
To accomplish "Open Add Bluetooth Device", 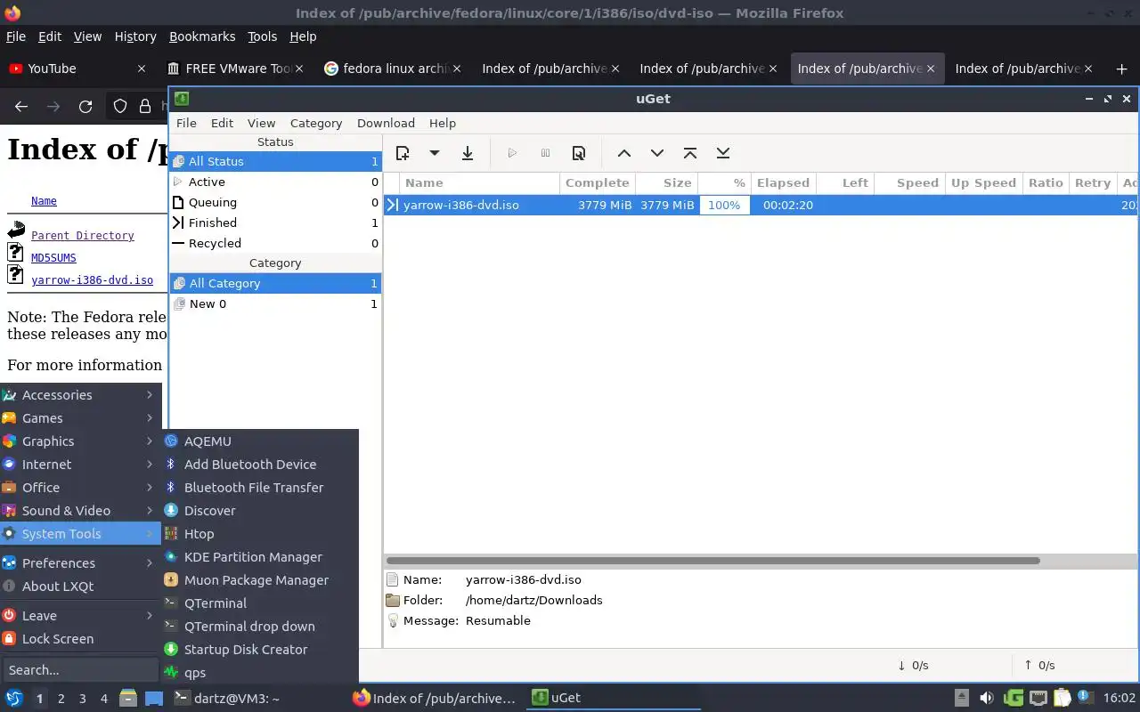I will [x=260, y=465].
